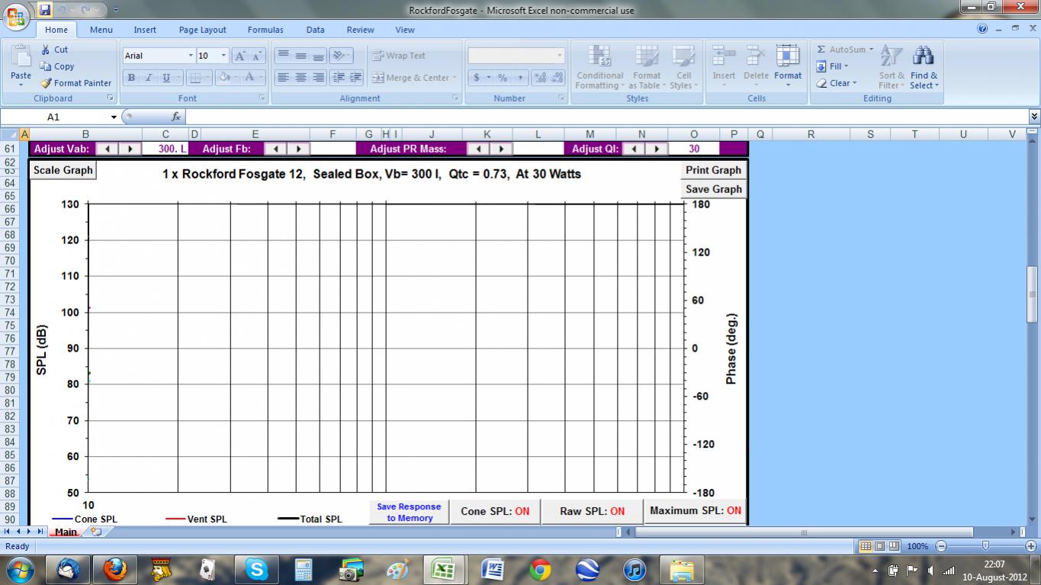Click the Paste clipboard icon

pyautogui.click(x=21, y=58)
